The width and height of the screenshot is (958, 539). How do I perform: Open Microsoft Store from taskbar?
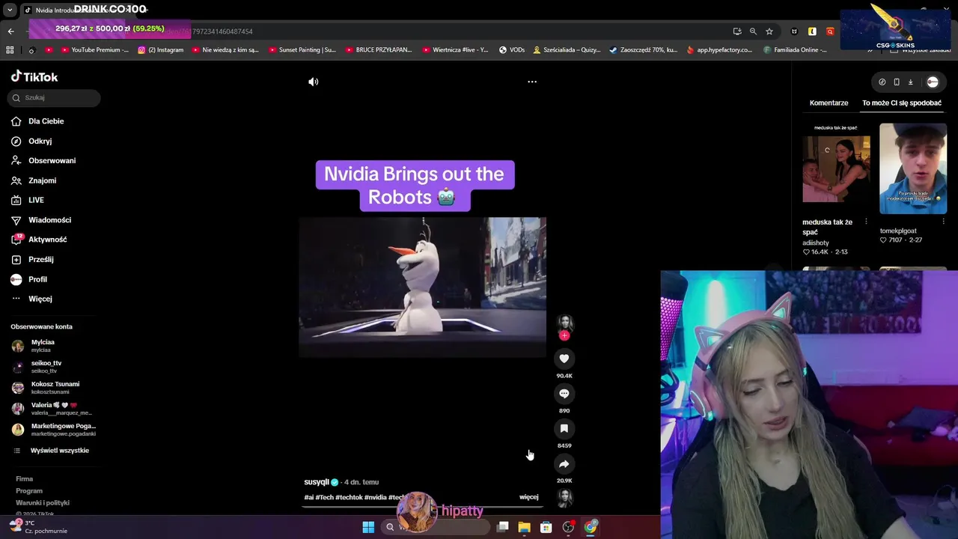[x=546, y=527]
